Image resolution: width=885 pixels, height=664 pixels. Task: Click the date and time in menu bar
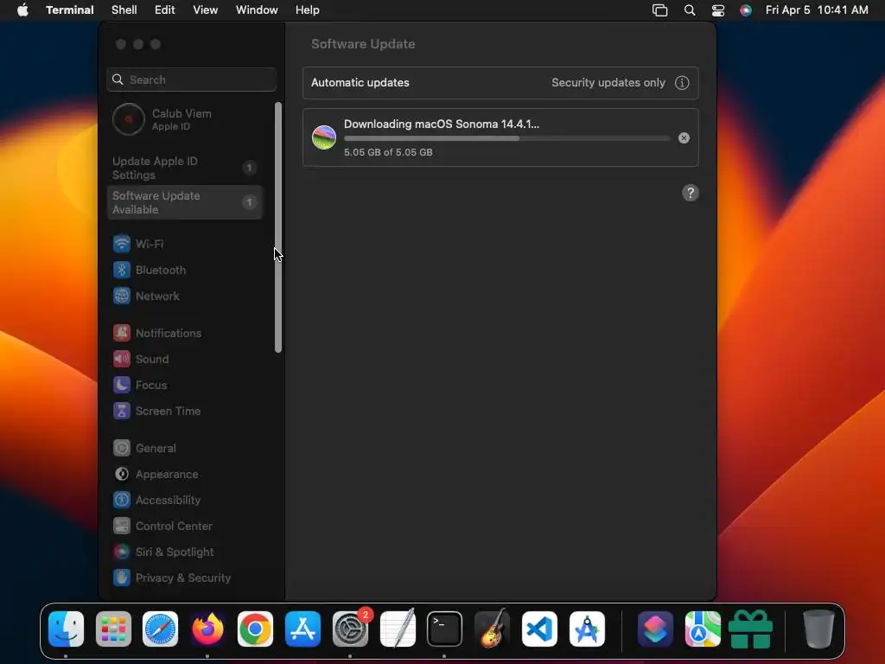pyautogui.click(x=817, y=10)
